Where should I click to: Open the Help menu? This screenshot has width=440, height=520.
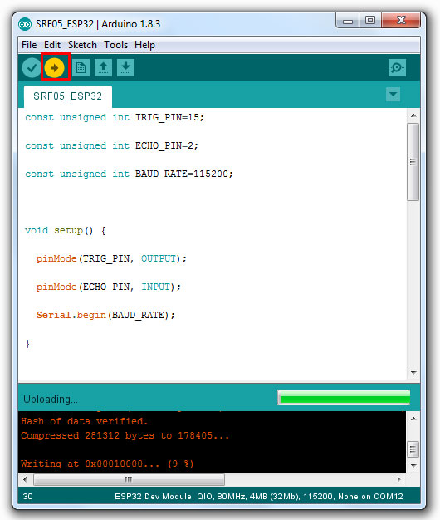pos(144,45)
